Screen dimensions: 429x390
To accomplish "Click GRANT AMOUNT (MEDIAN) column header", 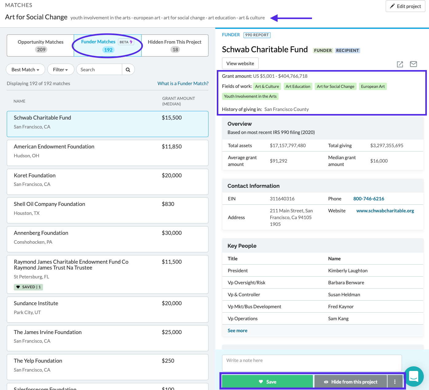I will point(178,101).
